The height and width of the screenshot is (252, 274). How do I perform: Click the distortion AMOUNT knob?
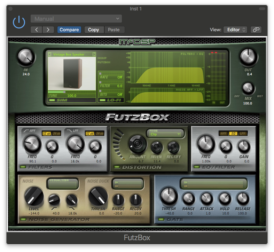138,144
